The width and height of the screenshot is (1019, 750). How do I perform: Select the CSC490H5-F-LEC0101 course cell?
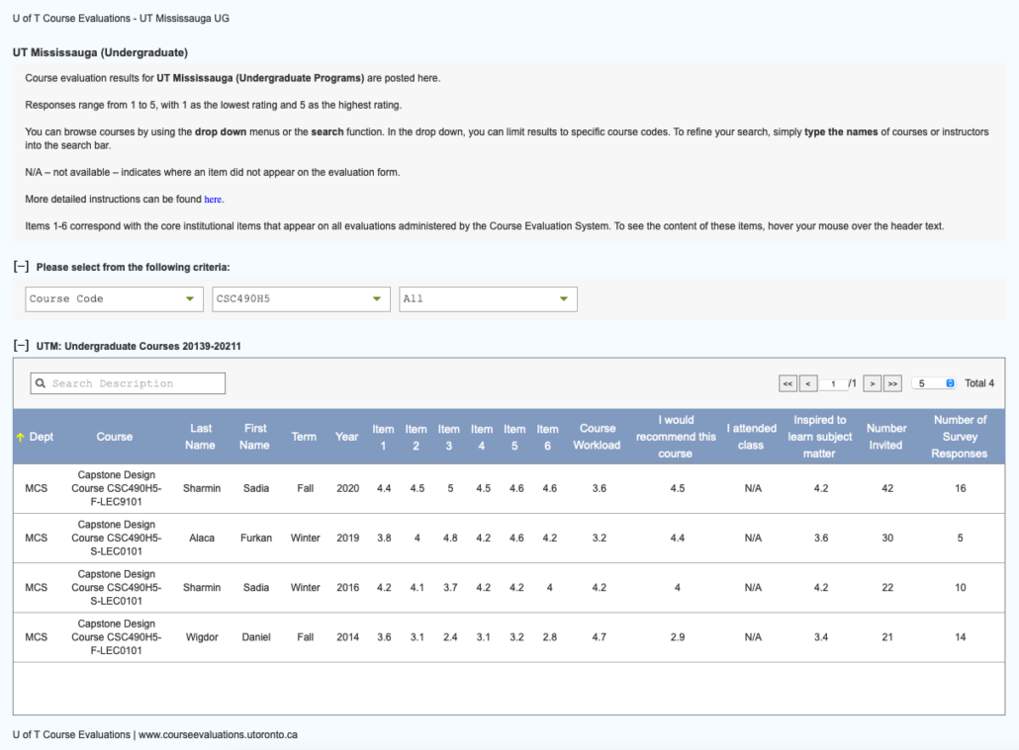click(117, 637)
